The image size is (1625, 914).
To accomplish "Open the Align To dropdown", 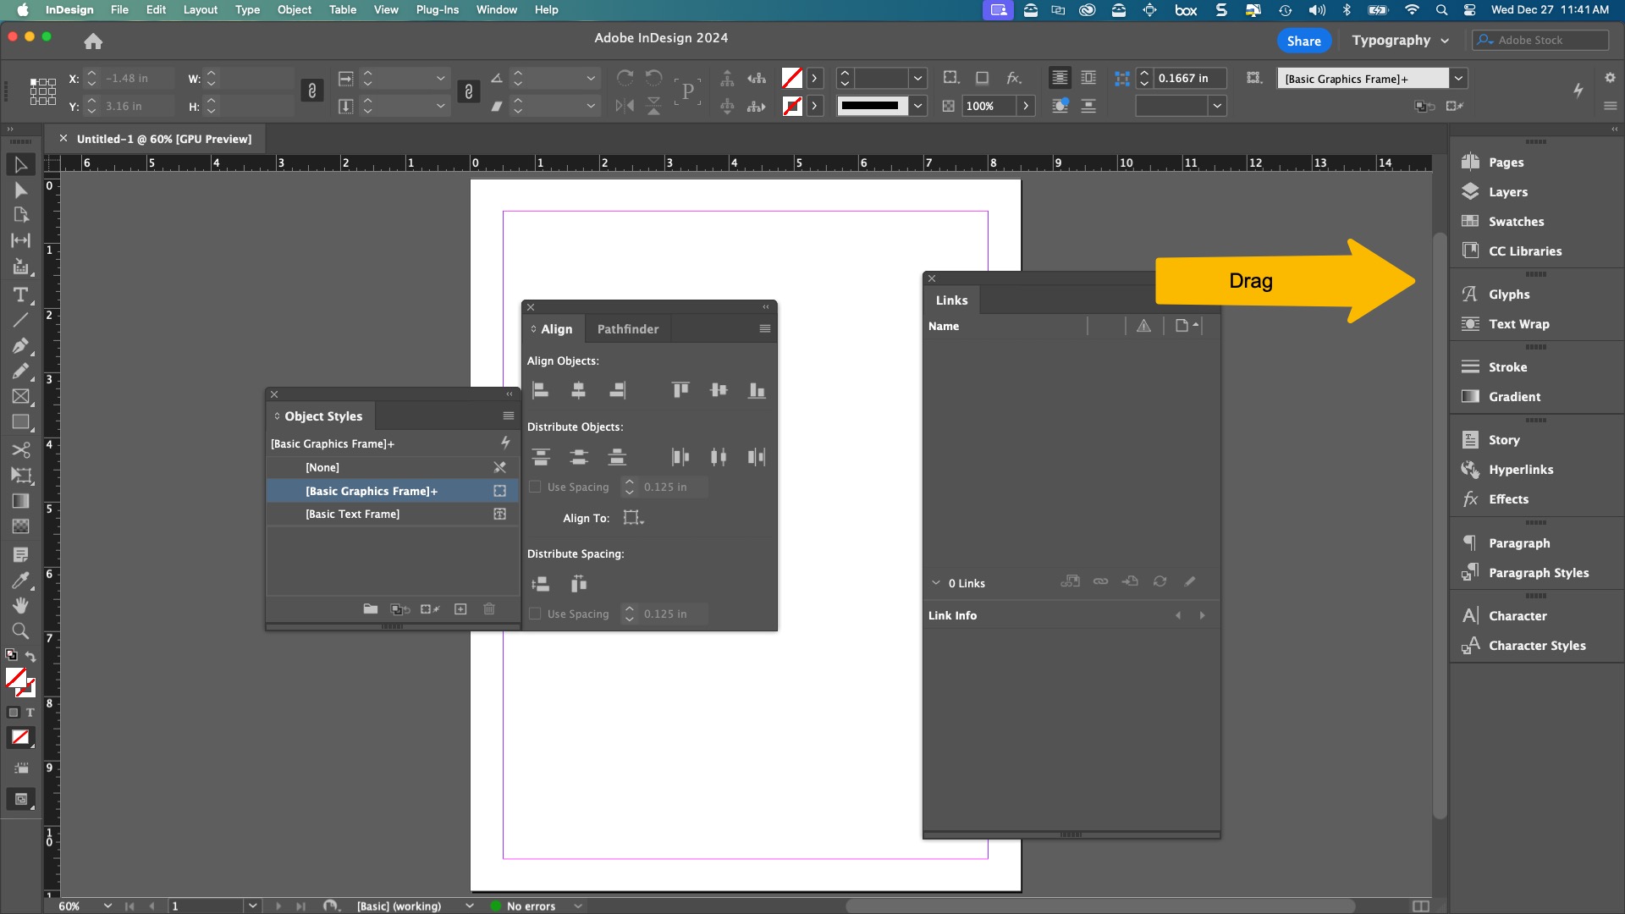I will [633, 518].
